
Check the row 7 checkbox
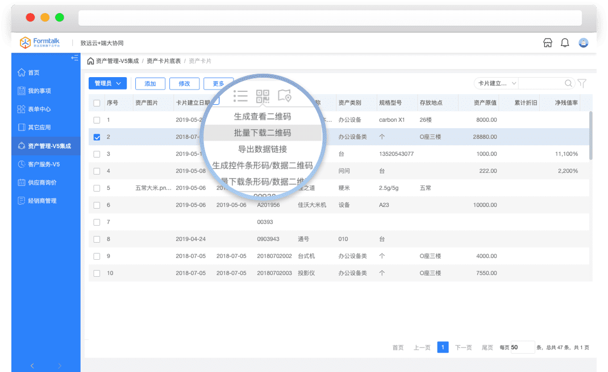[97, 222]
